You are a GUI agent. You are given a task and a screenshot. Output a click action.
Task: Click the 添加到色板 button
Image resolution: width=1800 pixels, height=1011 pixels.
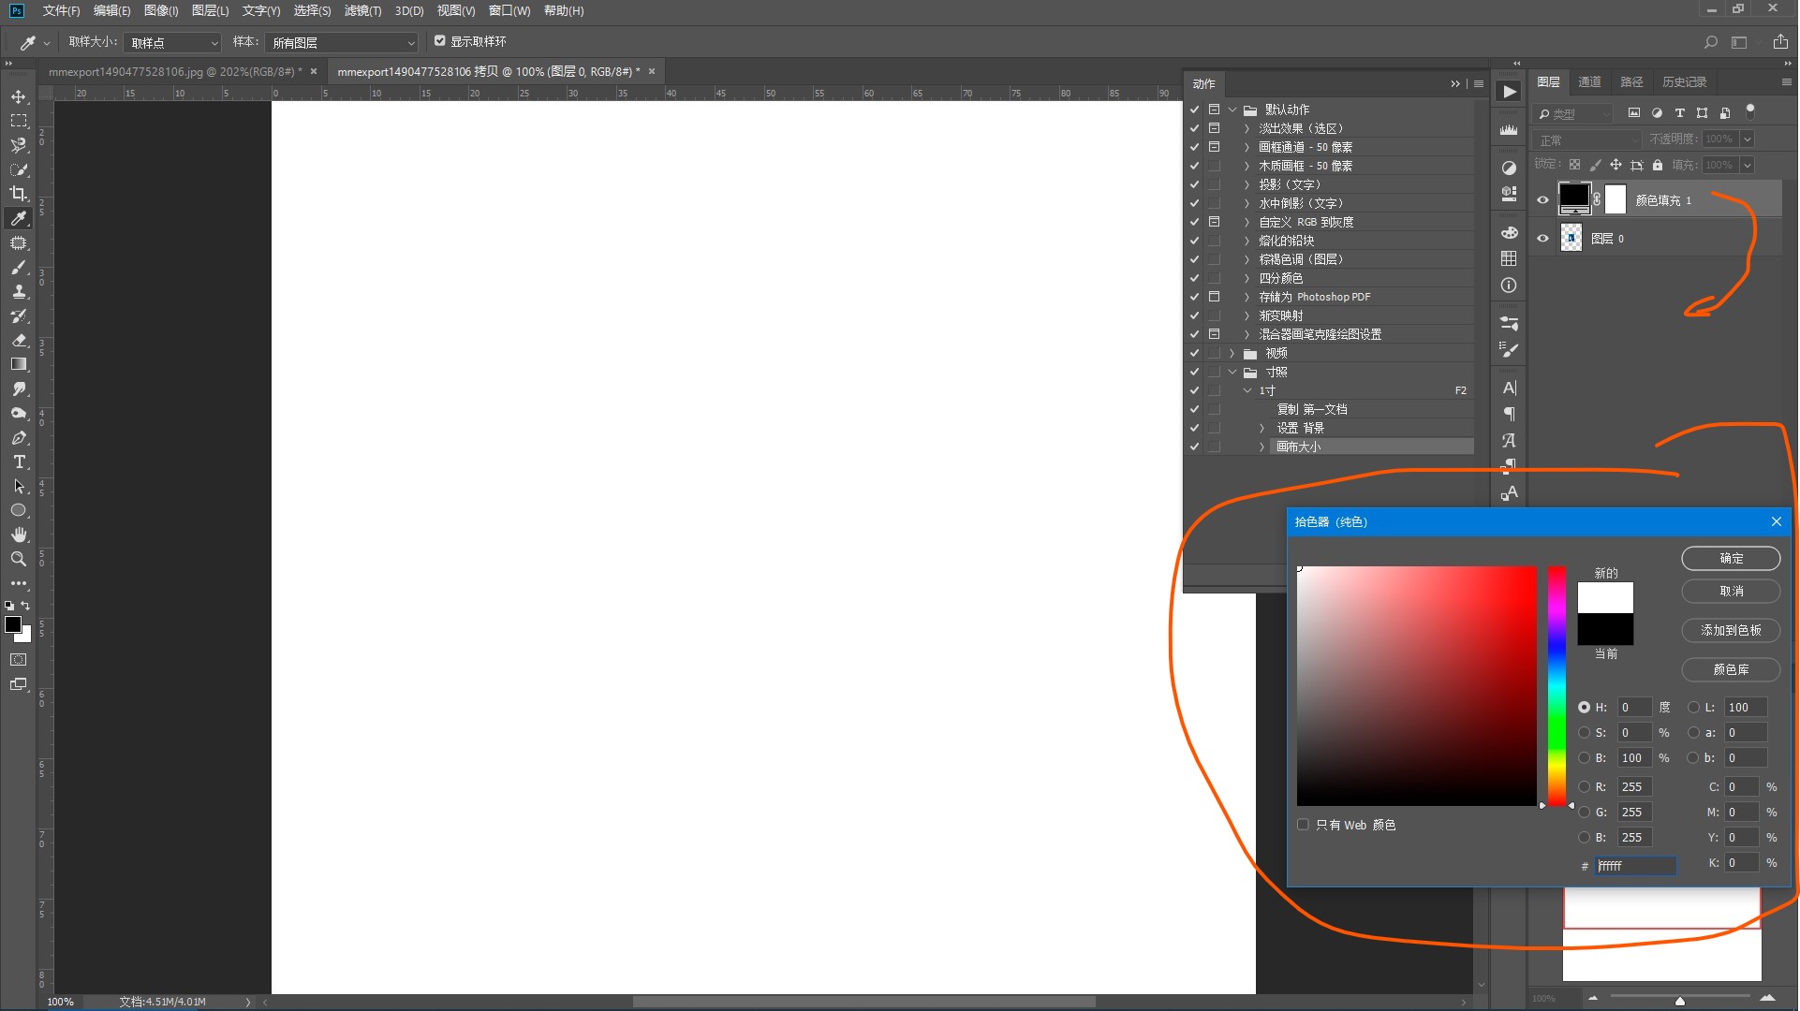point(1730,631)
